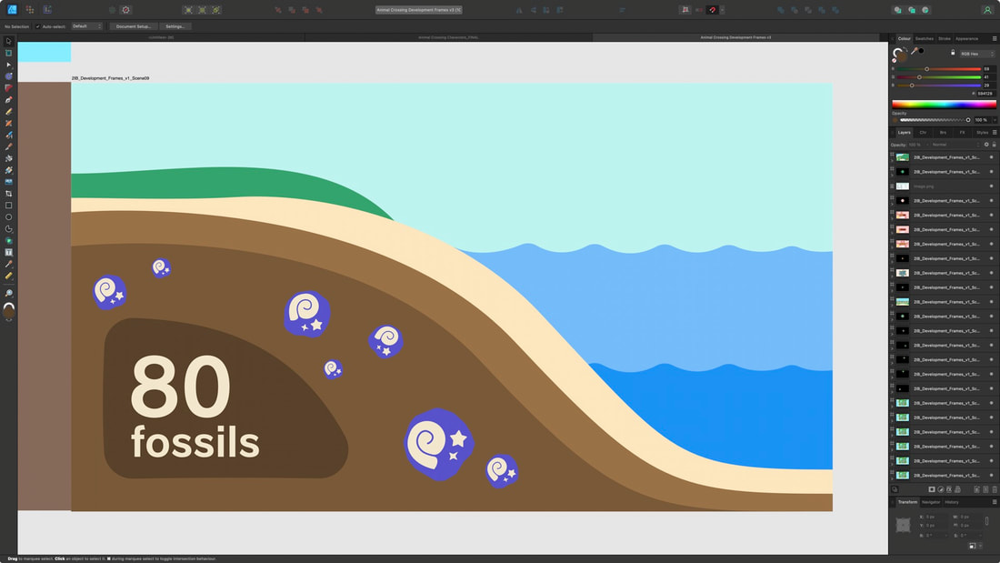Select the Rectangle tool

click(8, 206)
